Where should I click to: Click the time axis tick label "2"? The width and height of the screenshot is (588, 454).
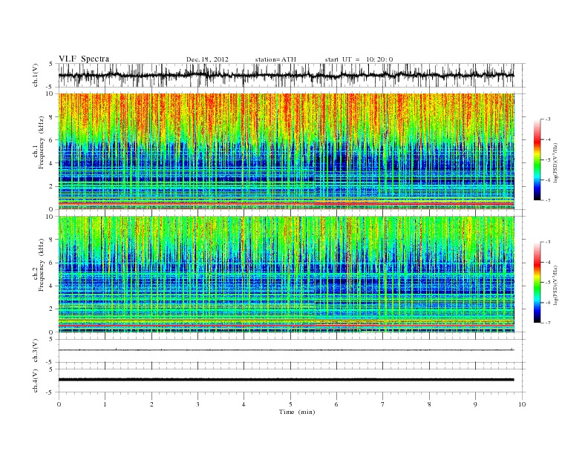tap(151, 404)
